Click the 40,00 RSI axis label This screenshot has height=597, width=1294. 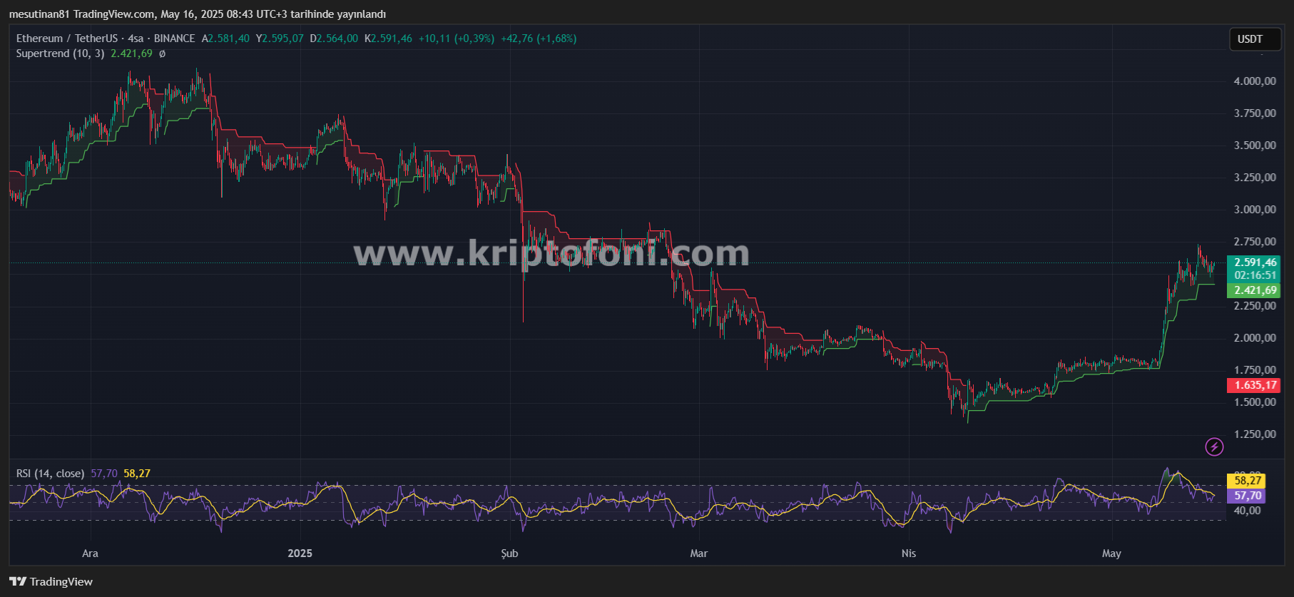[1248, 511]
